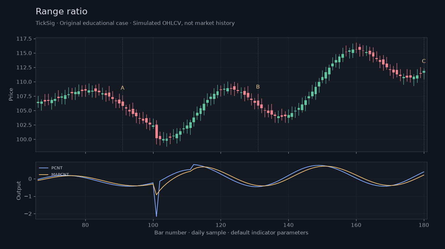This screenshot has width=445, height=249.
Task: Click the 115.0 price axis tick
Action: (24, 53)
